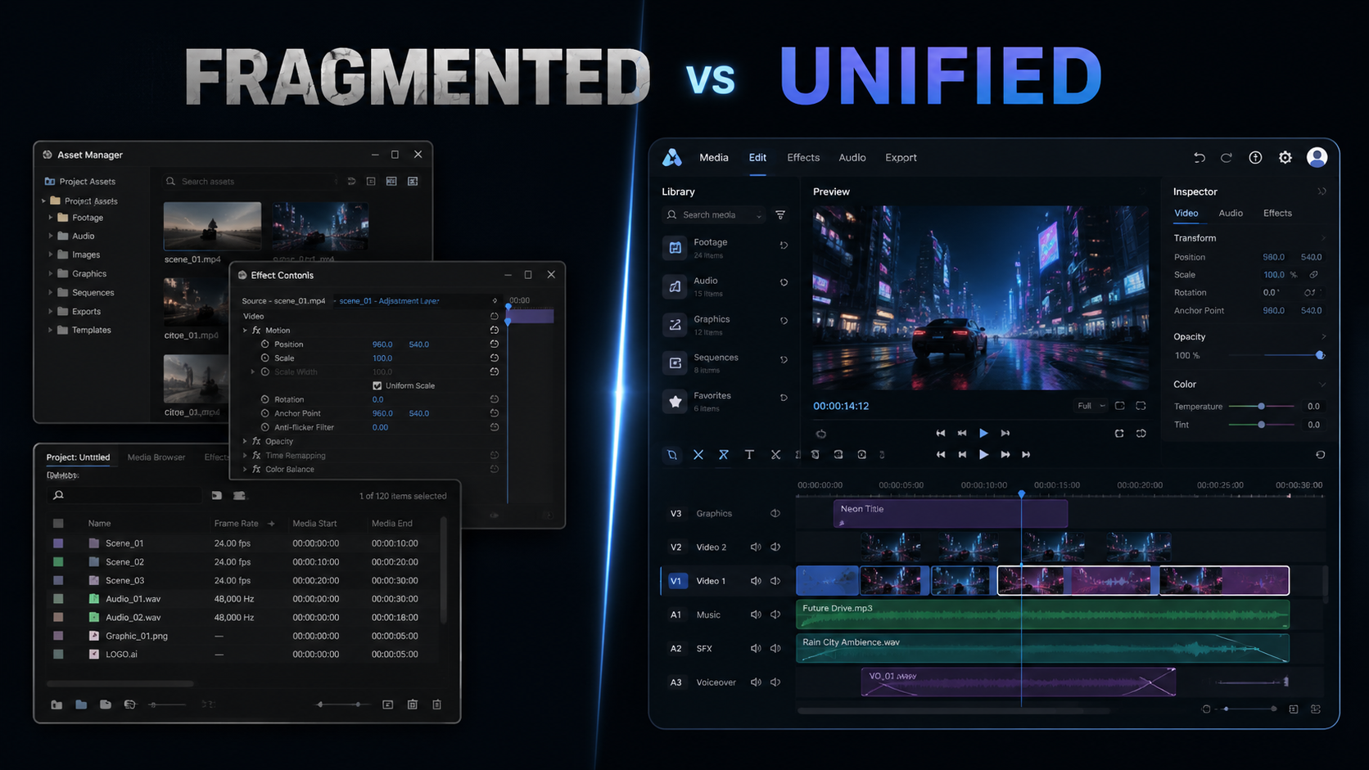Open the Favorites star icon in Library
The height and width of the screenshot is (770, 1369).
[675, 401]
